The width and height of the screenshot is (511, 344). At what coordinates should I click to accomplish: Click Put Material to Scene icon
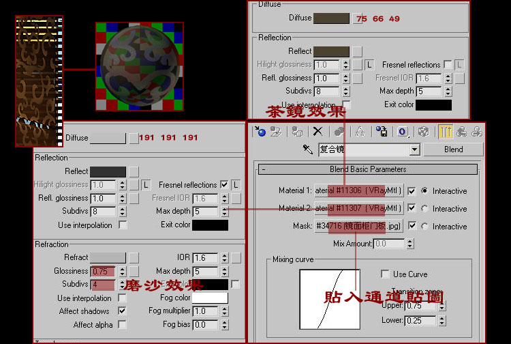276,131
